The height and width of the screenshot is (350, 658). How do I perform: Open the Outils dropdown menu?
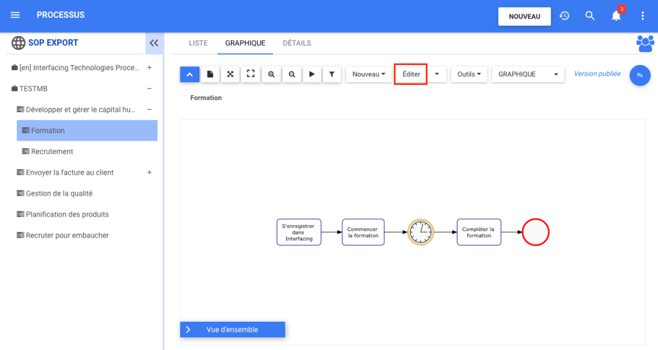point(469,74)
